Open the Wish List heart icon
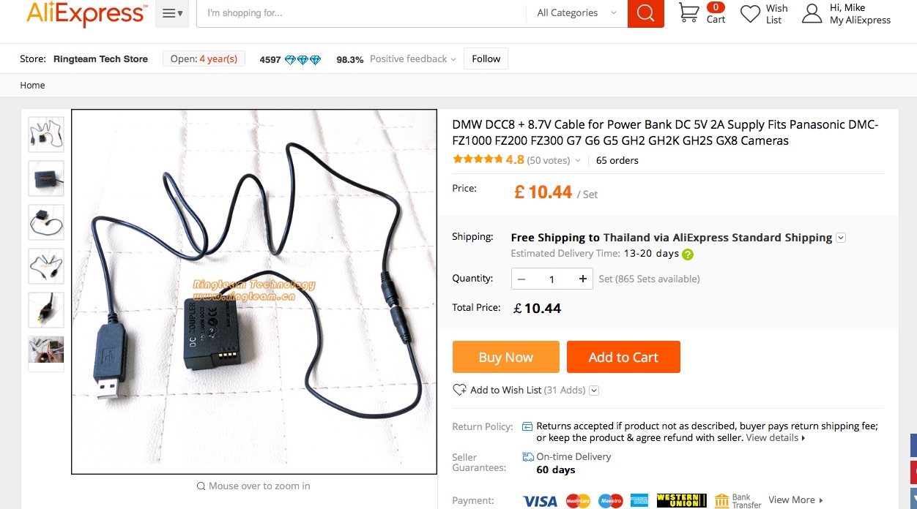This screenshot has height=509, width=917. click(x=750, y=14)
